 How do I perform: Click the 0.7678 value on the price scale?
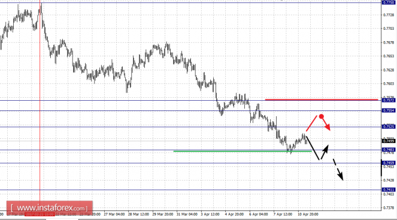[389, 42]
